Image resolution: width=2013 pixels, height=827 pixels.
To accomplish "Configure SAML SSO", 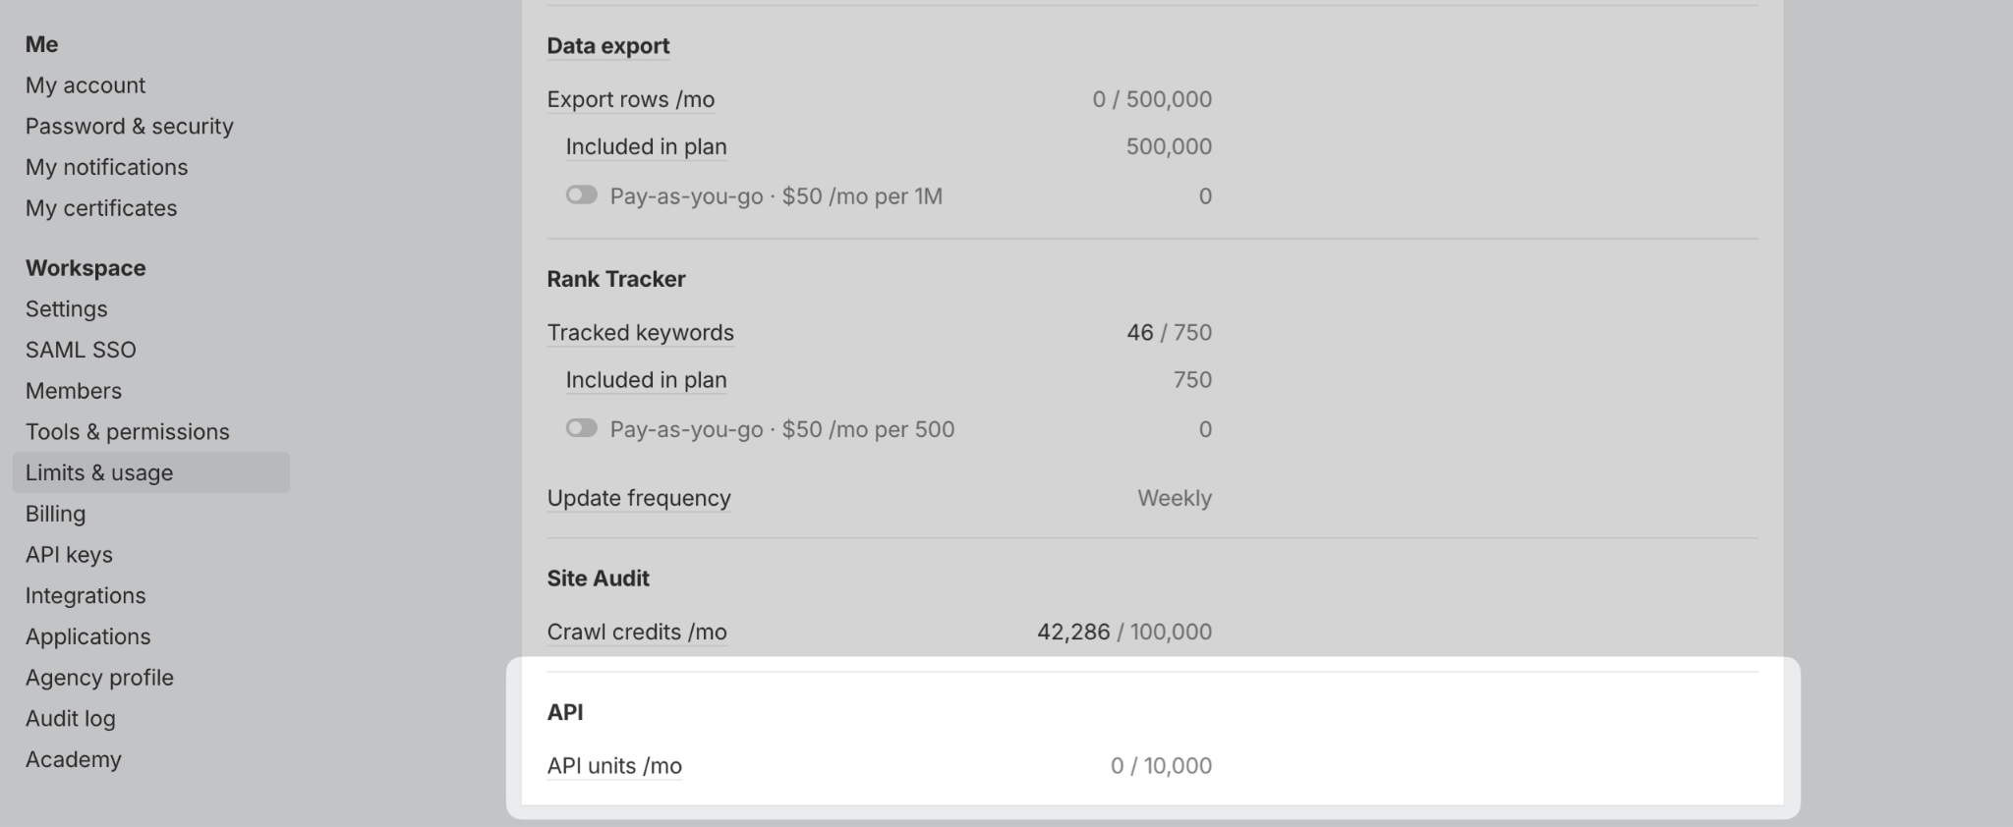I will coord(81,350).
